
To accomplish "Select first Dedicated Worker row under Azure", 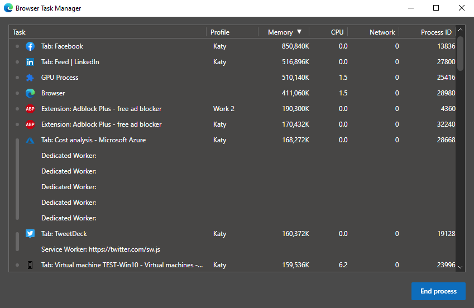I will pos(69,156).
